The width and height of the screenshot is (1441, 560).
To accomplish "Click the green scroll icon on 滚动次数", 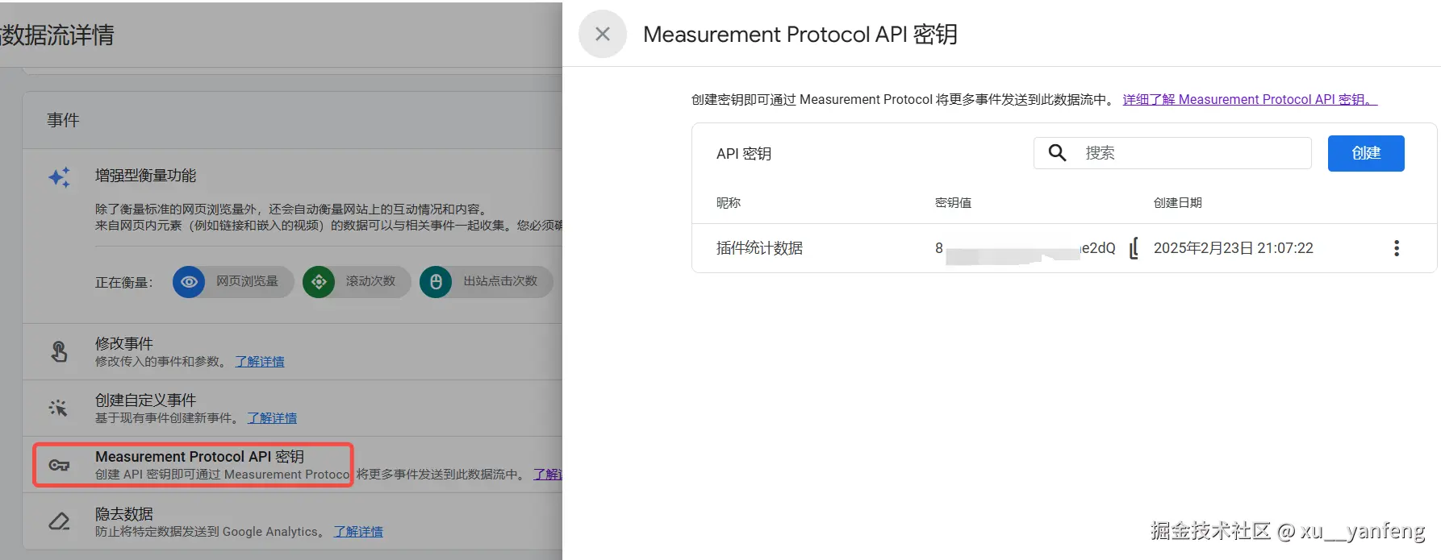I will 319,282.
